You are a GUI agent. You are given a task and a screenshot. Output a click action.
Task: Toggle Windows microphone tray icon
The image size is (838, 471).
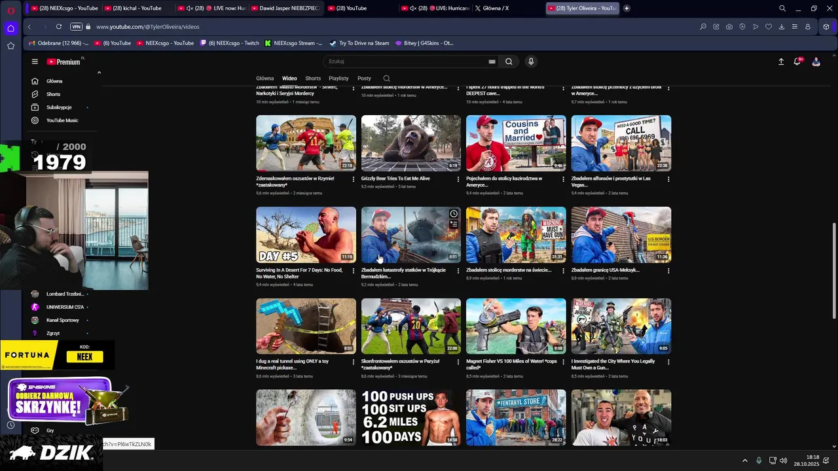759,461
